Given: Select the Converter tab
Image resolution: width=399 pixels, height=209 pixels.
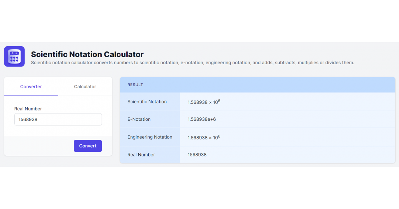Looking at the screenshot, I should point(31,87).
